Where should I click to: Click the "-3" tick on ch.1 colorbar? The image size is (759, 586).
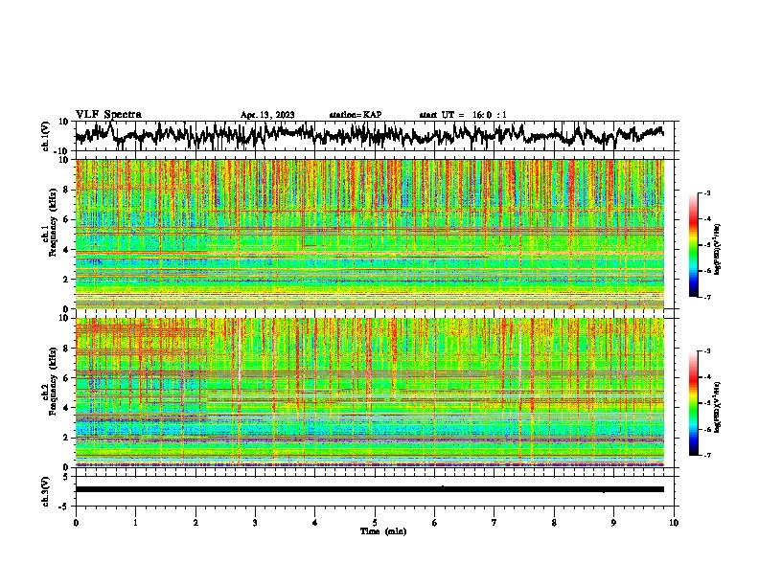coord(706,192)
